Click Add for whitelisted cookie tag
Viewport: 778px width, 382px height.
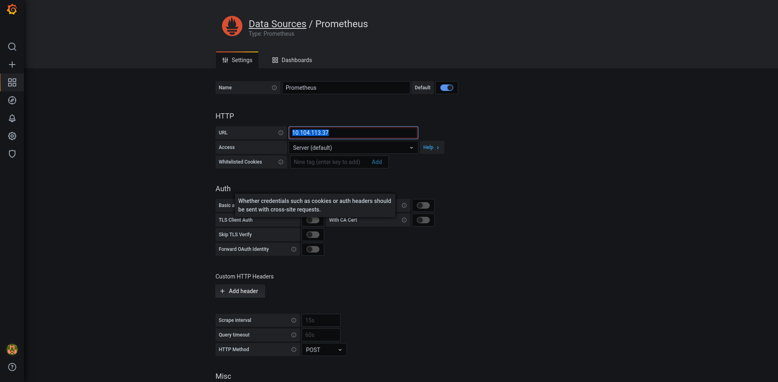377,162
